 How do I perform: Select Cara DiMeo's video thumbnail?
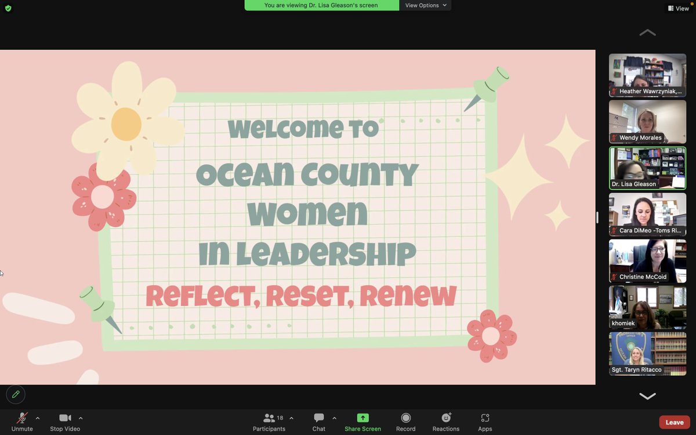point(647,215)
